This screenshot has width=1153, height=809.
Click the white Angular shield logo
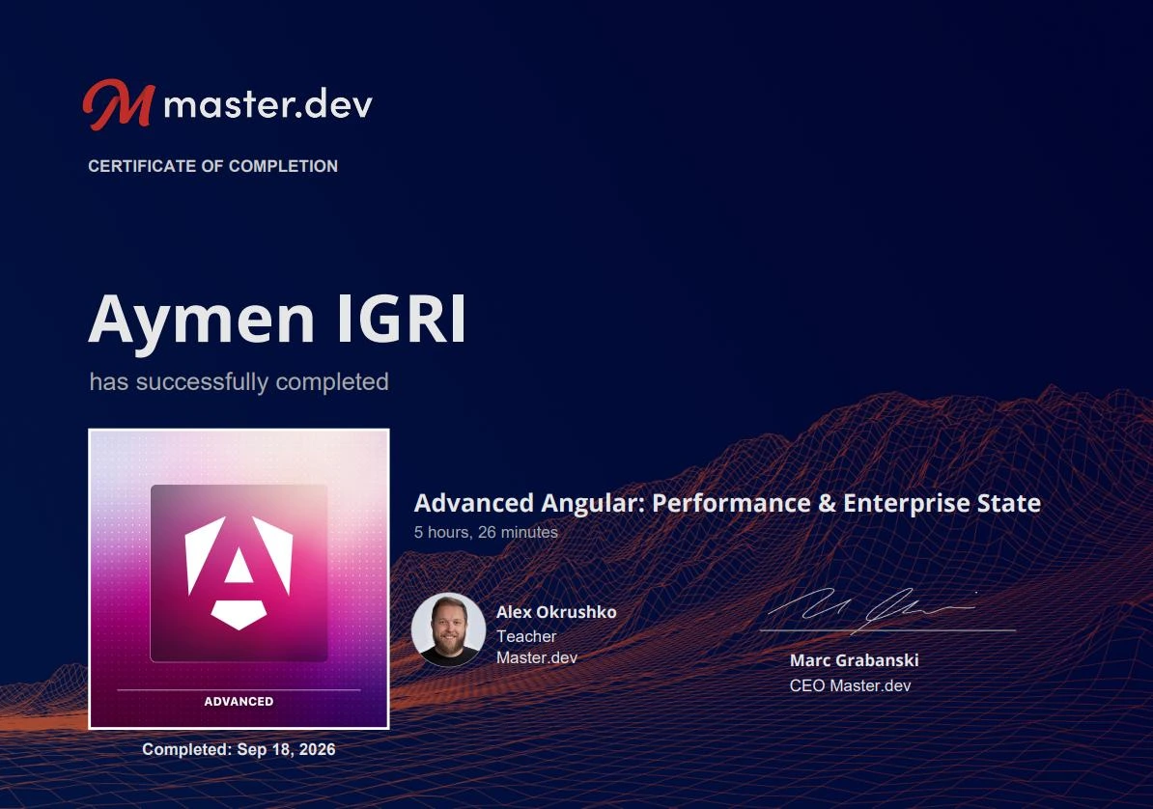239,572
